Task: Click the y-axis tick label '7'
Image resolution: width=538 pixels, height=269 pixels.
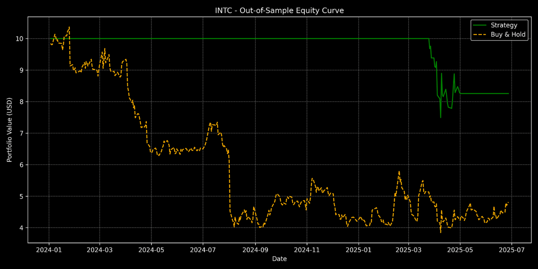Action: tap(22, 133)
